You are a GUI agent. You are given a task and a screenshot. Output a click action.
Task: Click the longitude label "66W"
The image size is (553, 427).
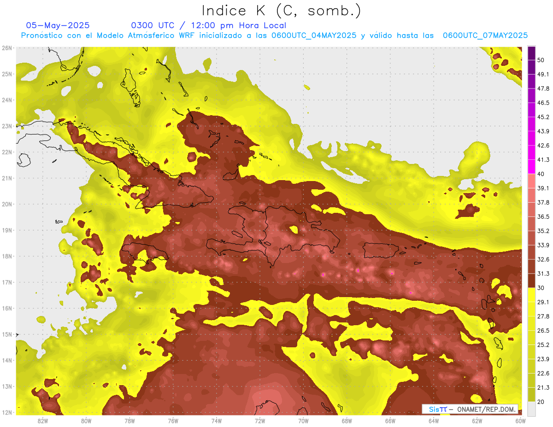click(x=390, y=421)
